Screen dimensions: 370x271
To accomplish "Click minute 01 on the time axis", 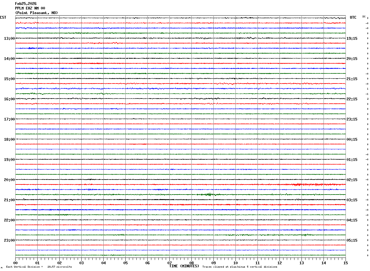I will click(37, 263).
